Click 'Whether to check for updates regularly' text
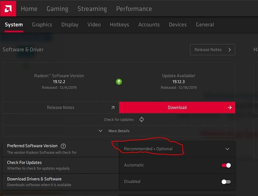258x196 pixels. point(38,168)
